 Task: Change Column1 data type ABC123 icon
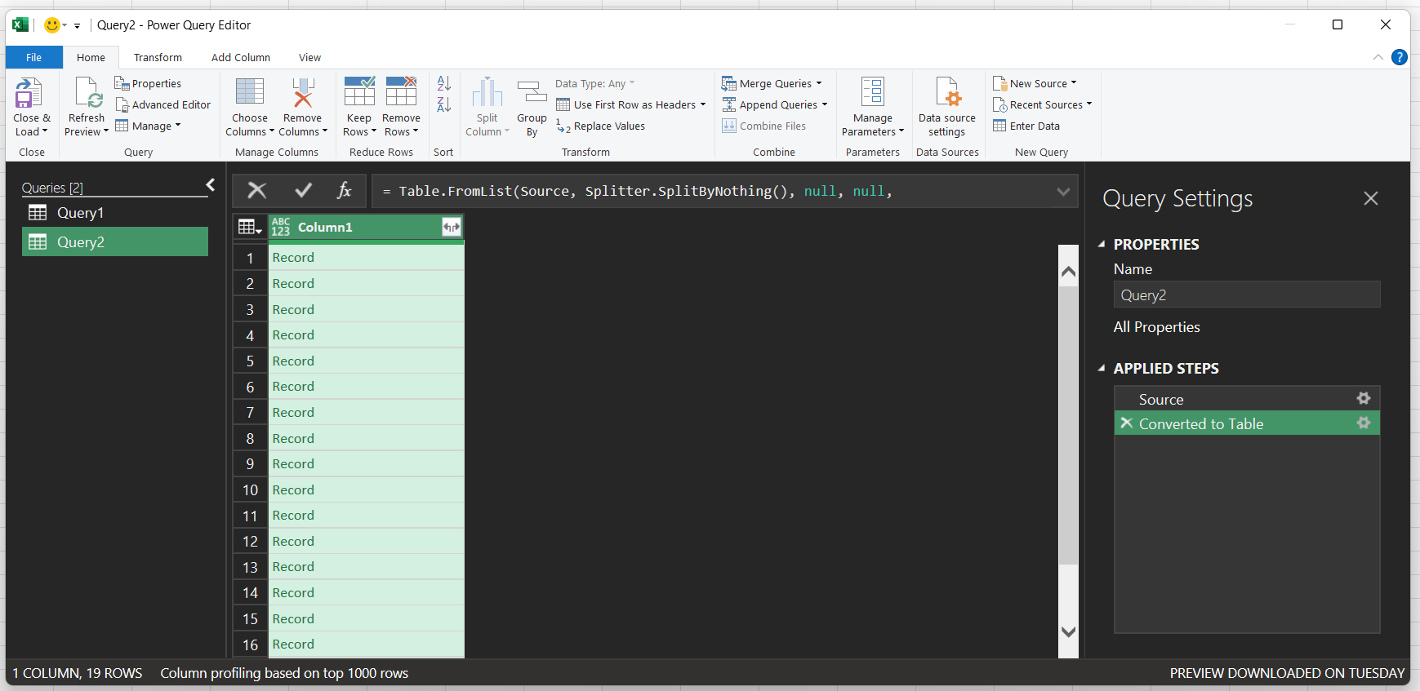tap(281, 227)
